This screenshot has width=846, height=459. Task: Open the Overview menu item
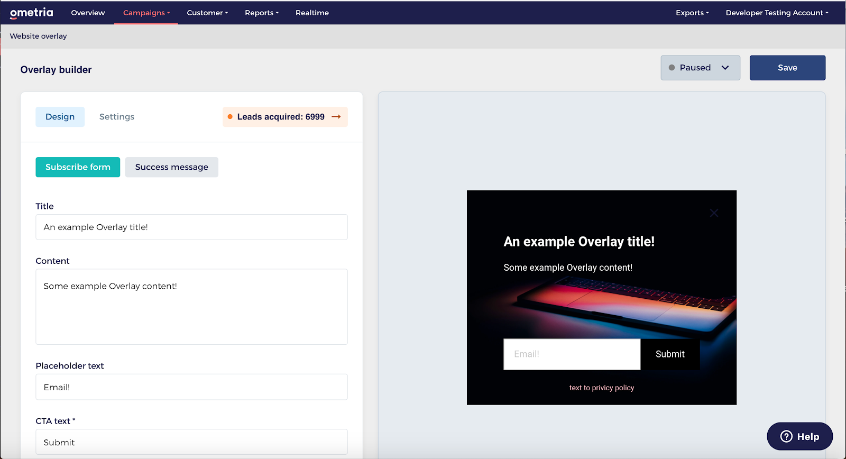(88, 13)
